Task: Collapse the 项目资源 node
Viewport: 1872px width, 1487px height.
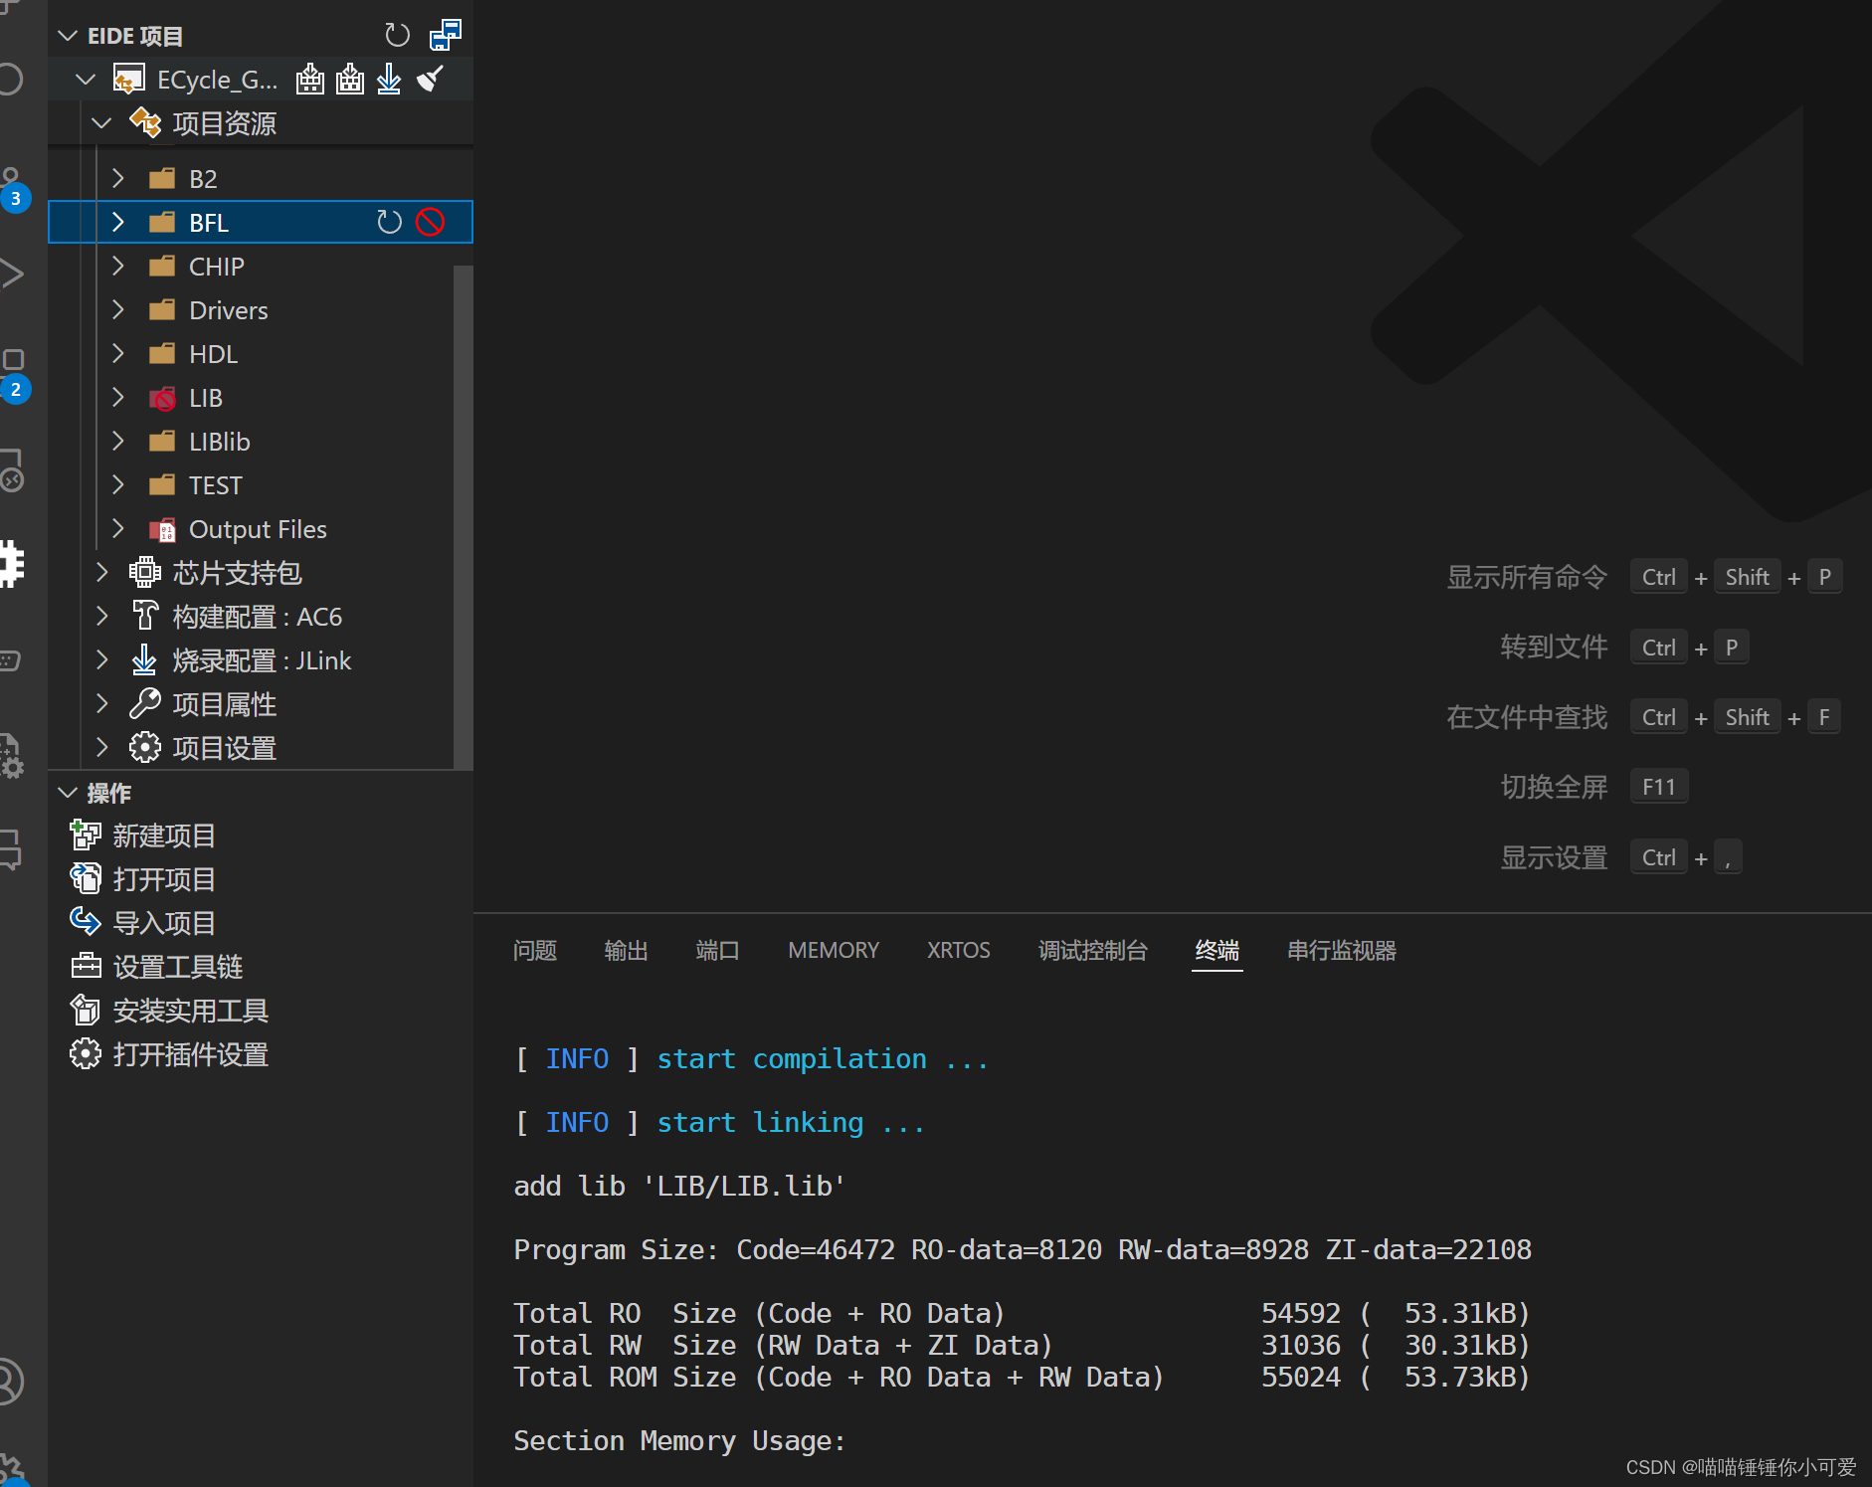Action: [101, 123]
